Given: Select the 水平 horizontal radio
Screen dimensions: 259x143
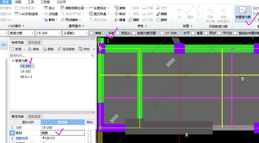Looking at the screenshot, I should coord(180,33).
